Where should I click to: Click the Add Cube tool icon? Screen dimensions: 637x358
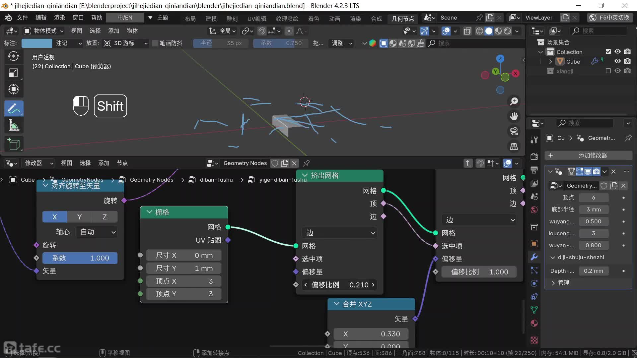point(14,144)
